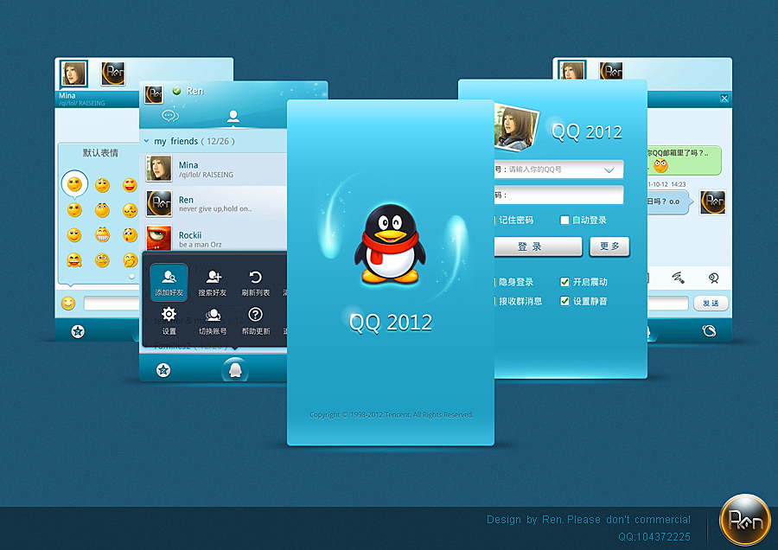778x550 pixels.
Task: Click the smiley emoji button beside message input
Action: 68,303
